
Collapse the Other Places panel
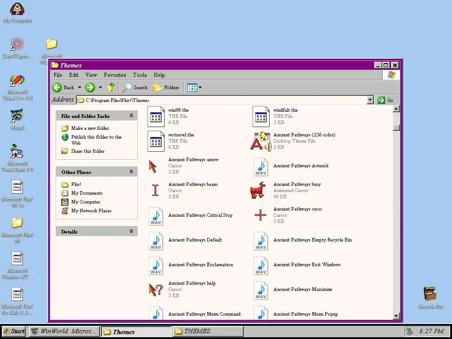click(131, 172)
